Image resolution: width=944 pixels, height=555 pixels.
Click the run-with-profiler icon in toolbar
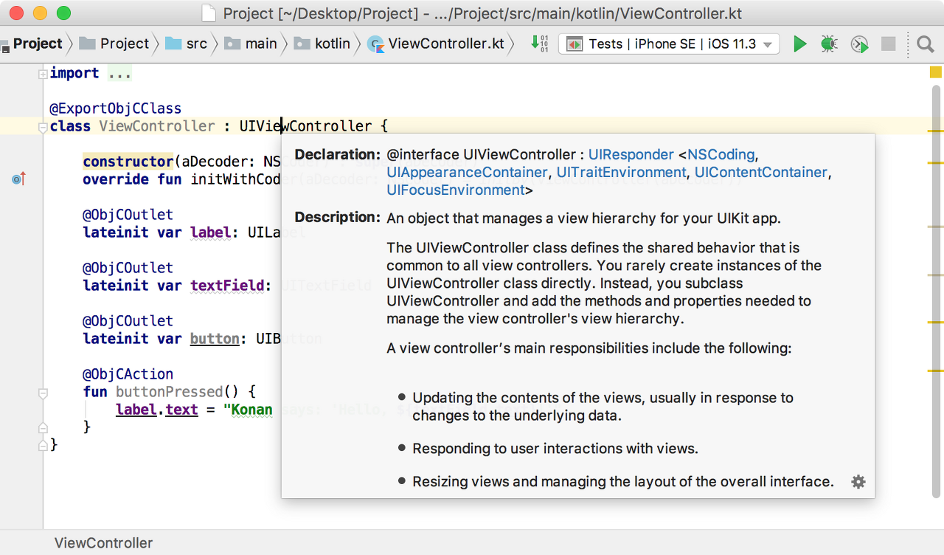point(859,44)
